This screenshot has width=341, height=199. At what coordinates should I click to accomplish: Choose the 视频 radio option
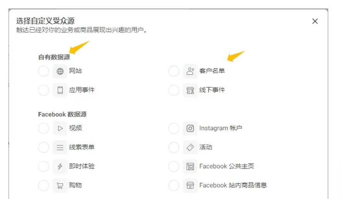pyautogui.click(x=44, y=128)
